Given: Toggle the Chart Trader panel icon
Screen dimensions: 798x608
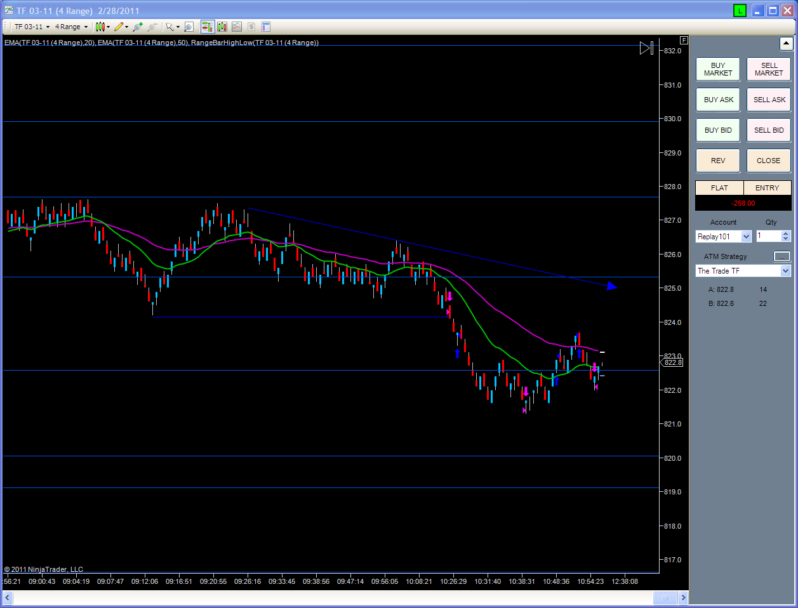Looking at the screenshot, I should point(207,27).
